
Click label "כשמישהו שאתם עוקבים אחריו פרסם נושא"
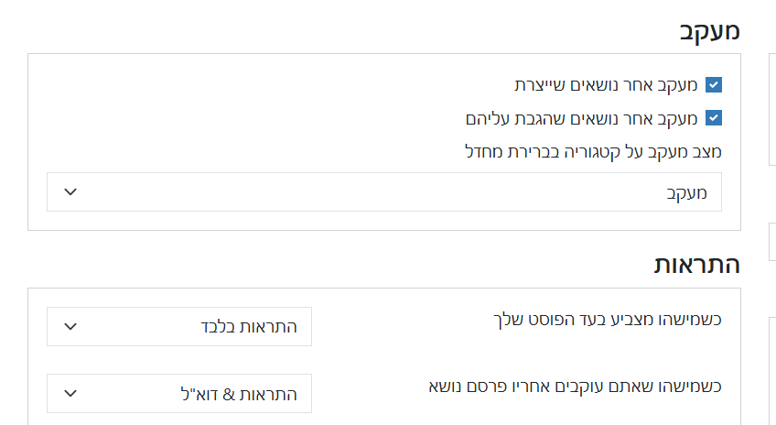(x=576, y=386)
